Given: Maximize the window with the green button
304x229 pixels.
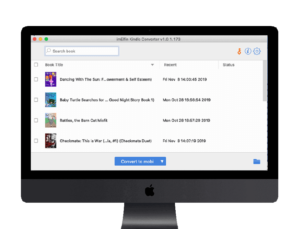Looking at the screenshot, I should pos(46,39).
